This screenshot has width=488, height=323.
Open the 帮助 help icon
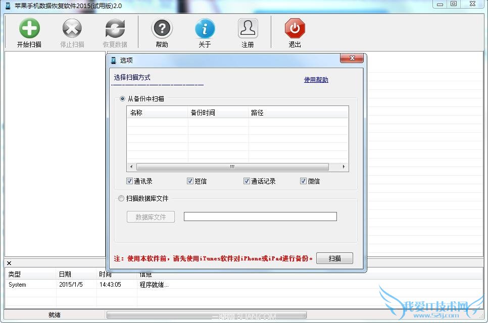coord(162,28)
